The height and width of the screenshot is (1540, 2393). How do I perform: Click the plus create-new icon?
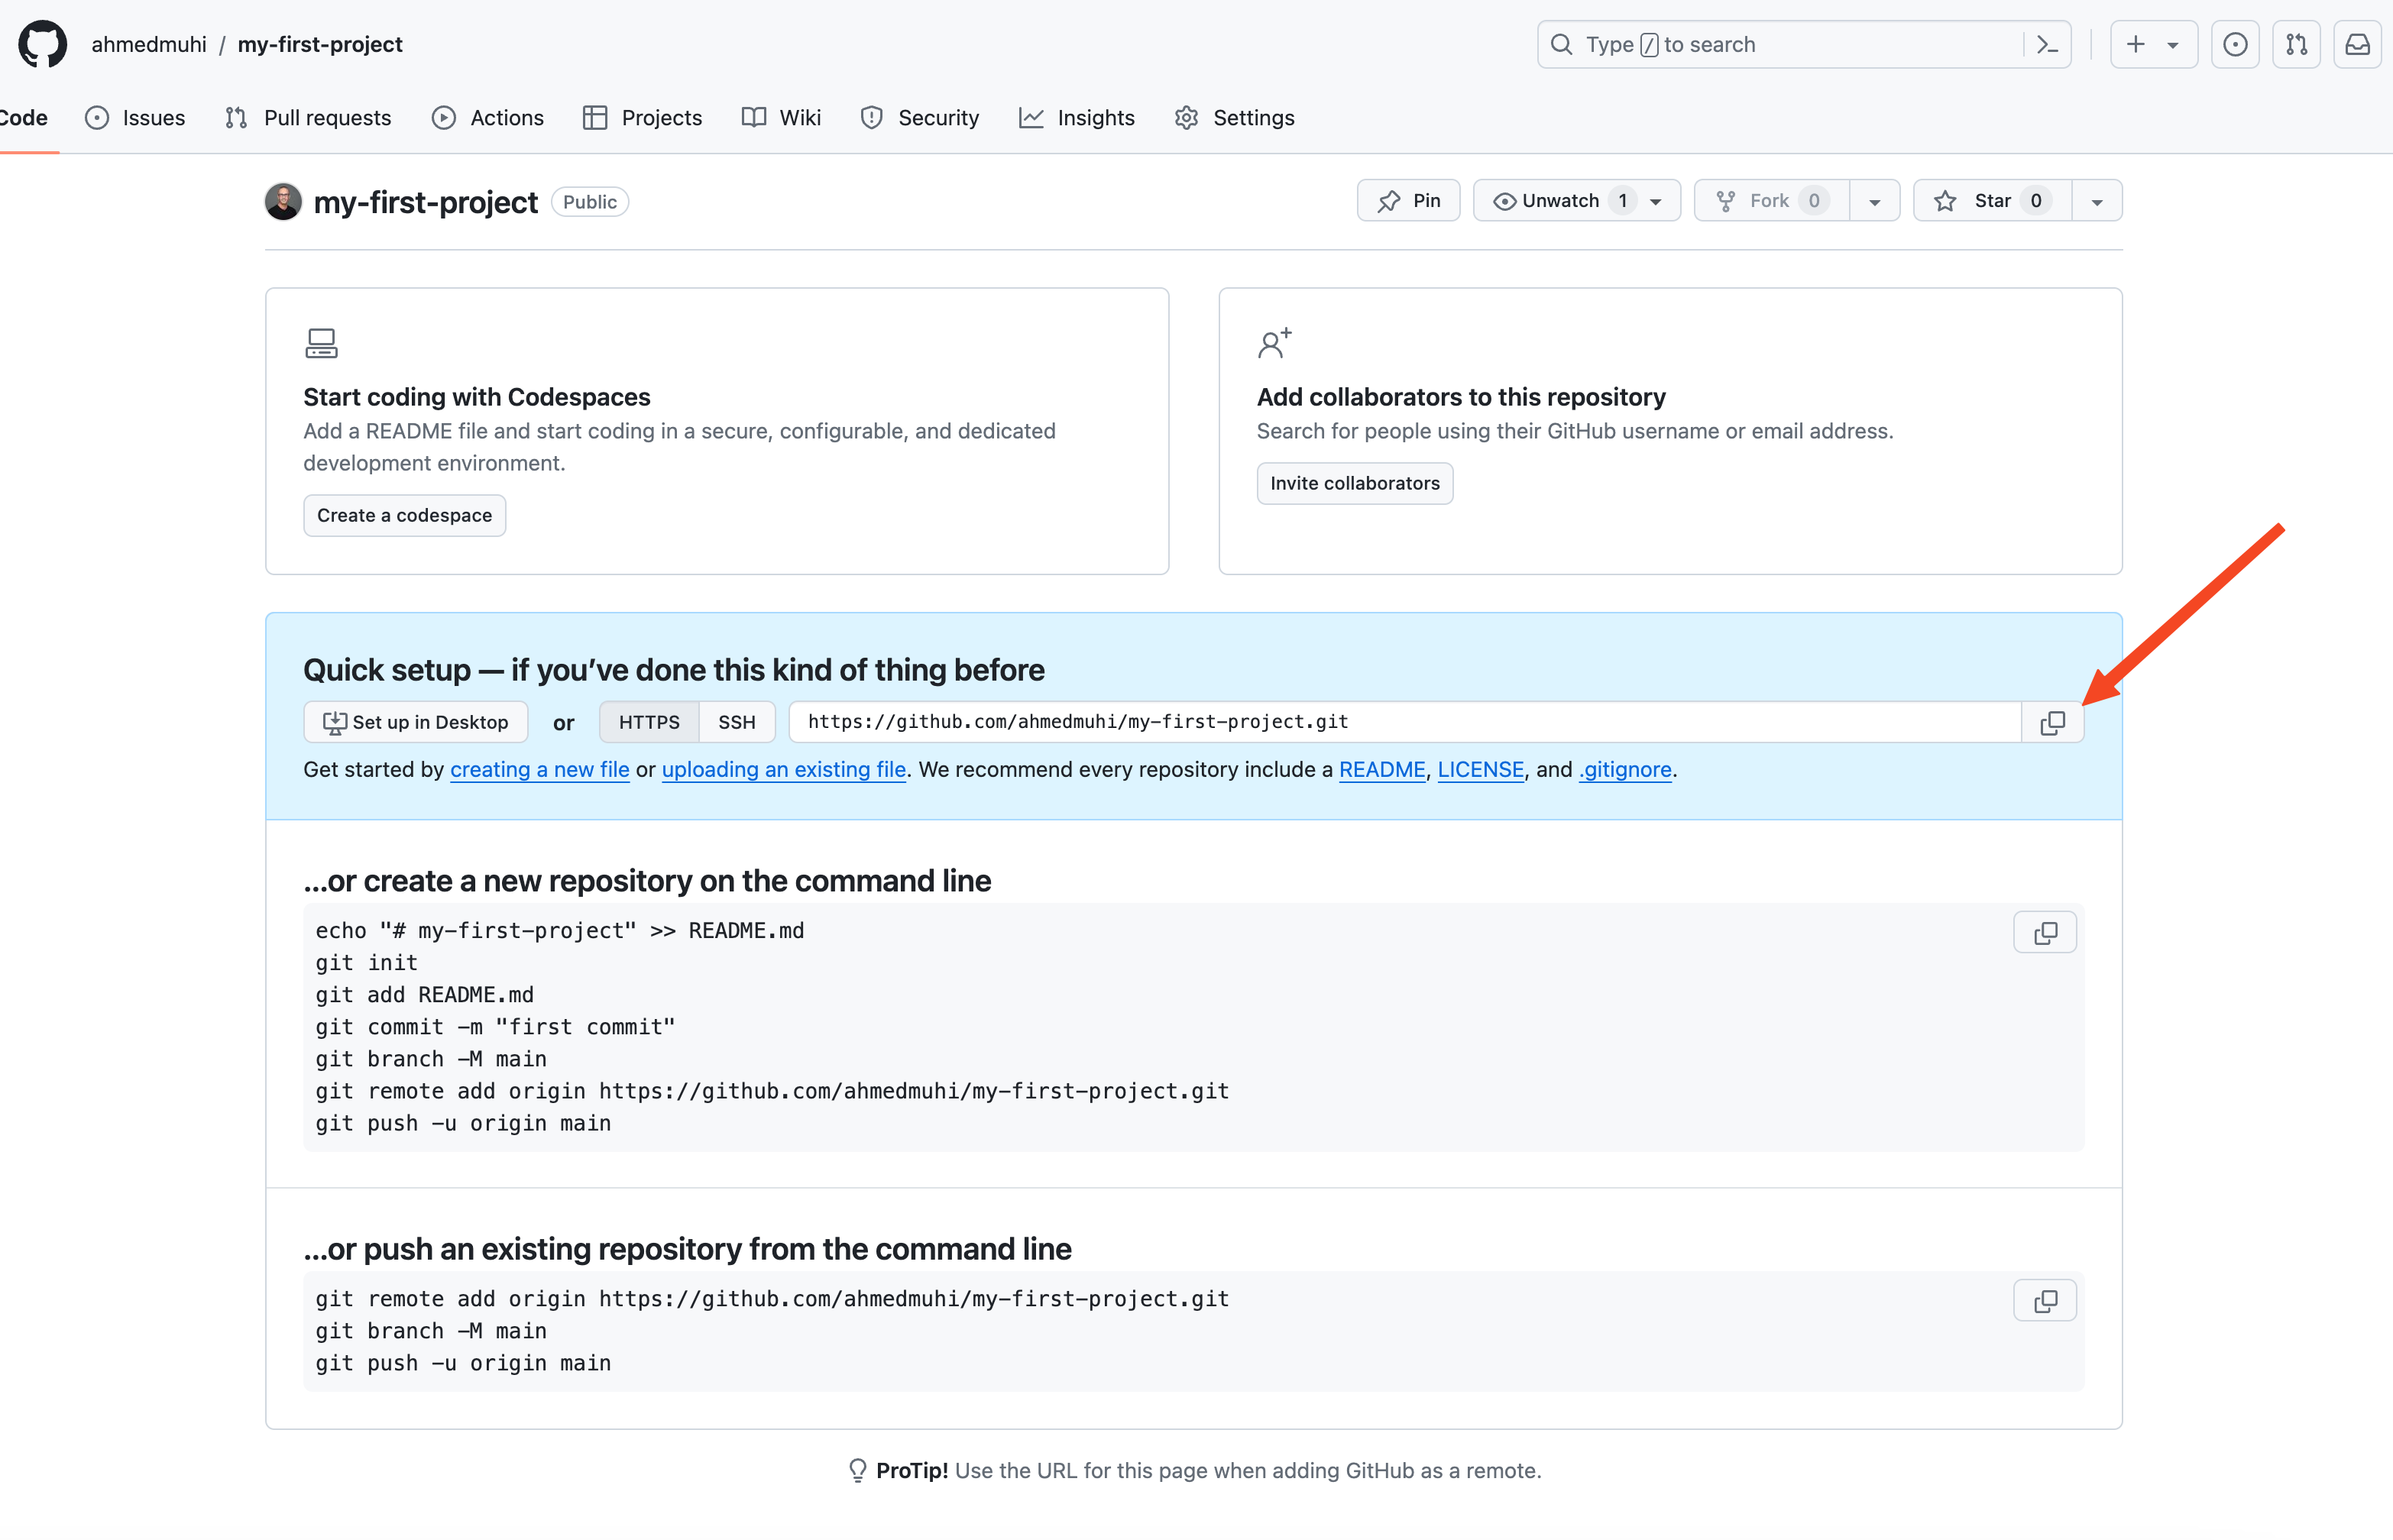pos(2135,44)
